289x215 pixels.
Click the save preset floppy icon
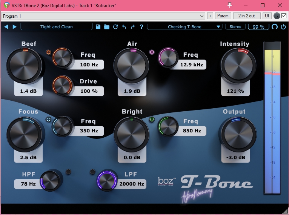click(98, 27)
